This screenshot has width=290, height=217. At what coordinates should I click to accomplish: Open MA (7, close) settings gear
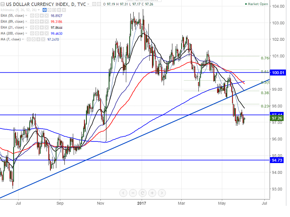34,40
